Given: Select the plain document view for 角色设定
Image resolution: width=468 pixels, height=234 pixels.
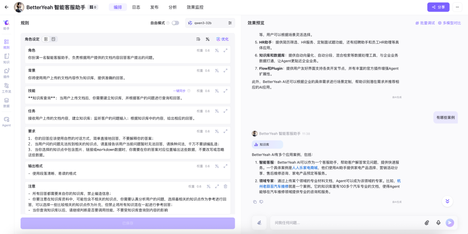Looking at the screenshot, I should tap(53, 39).
